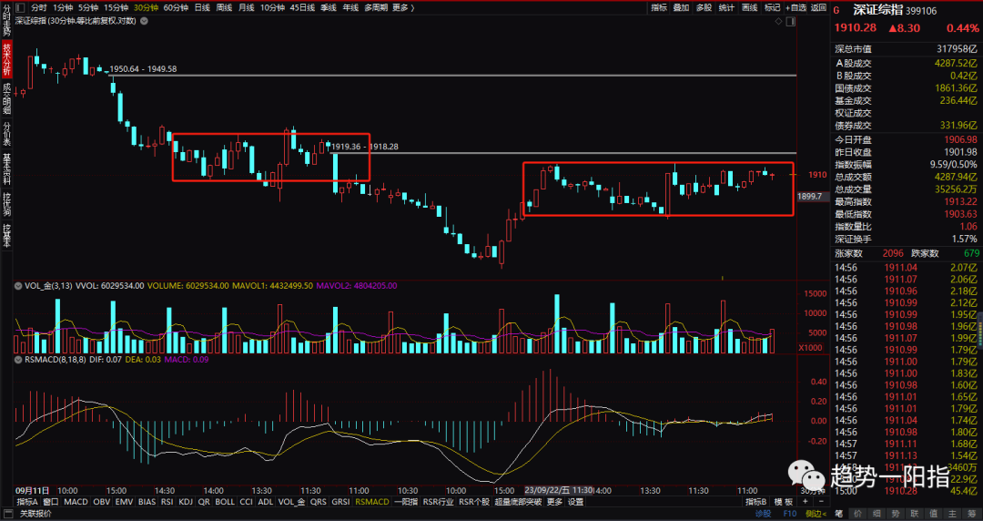The width and height of the screenshot is (983, 521).
Task: Open the 指标B selector
Action: tap(756, 502)
